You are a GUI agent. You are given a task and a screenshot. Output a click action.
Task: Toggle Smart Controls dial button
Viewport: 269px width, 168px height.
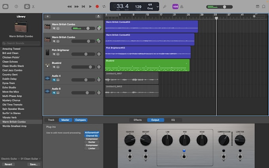pyautogui.click(x=27, y=6)
